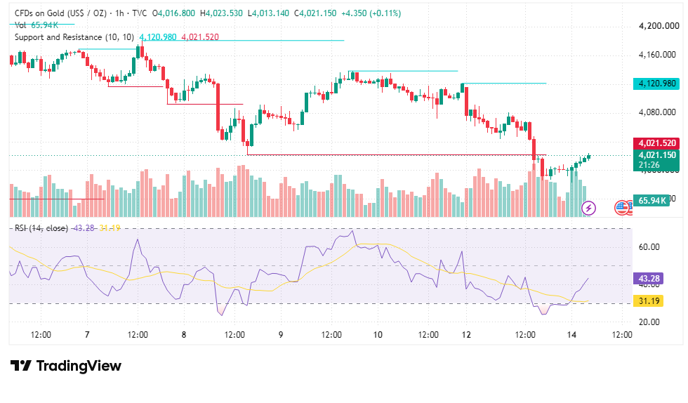Click the RSI legend value 31.19
The width and height of the screenshot is (688, 403).
pyautogui.click(x=110, y=228)
